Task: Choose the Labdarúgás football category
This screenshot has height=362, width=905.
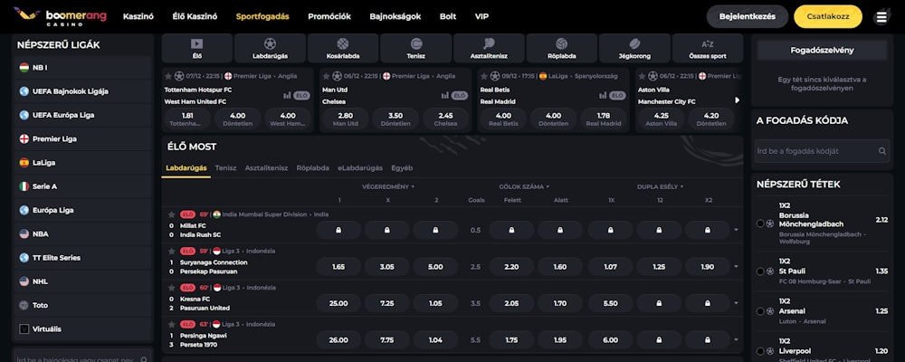Action: click(270, 48)
